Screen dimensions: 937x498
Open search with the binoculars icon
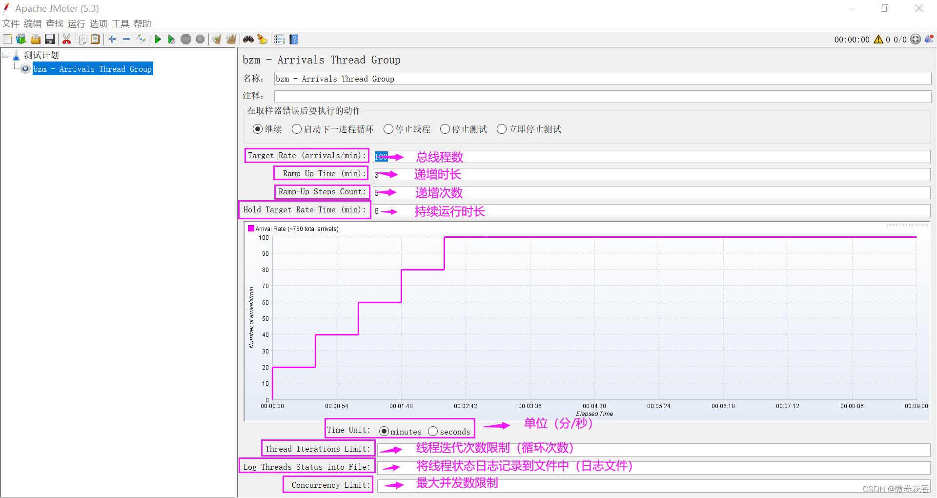(x=248, y=39)
